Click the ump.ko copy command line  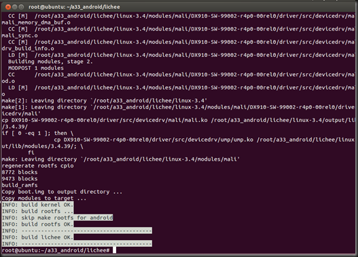(x=204, y=140)
